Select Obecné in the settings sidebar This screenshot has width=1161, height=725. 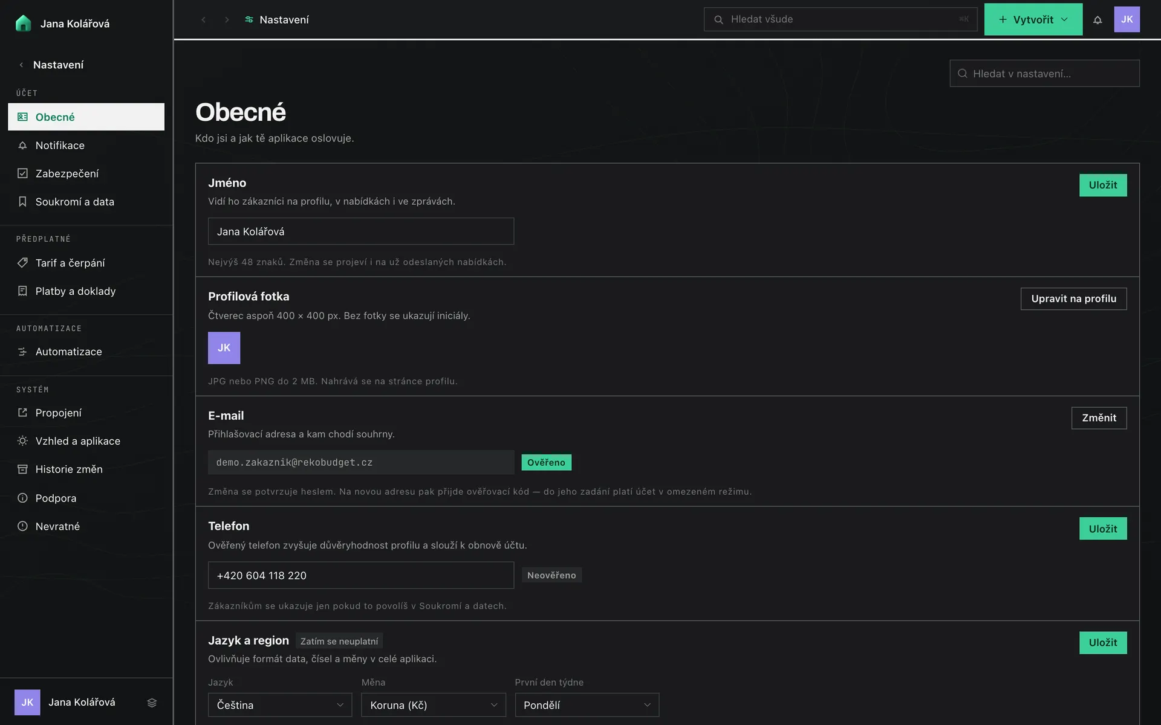[x=86, y=117]
